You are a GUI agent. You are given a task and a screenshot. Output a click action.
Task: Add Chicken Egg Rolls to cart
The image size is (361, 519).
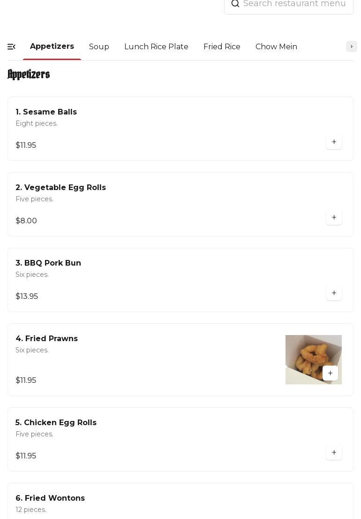point(334,452)
